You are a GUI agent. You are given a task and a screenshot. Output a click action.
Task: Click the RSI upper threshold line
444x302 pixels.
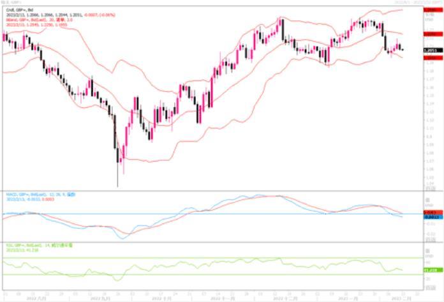191,258
